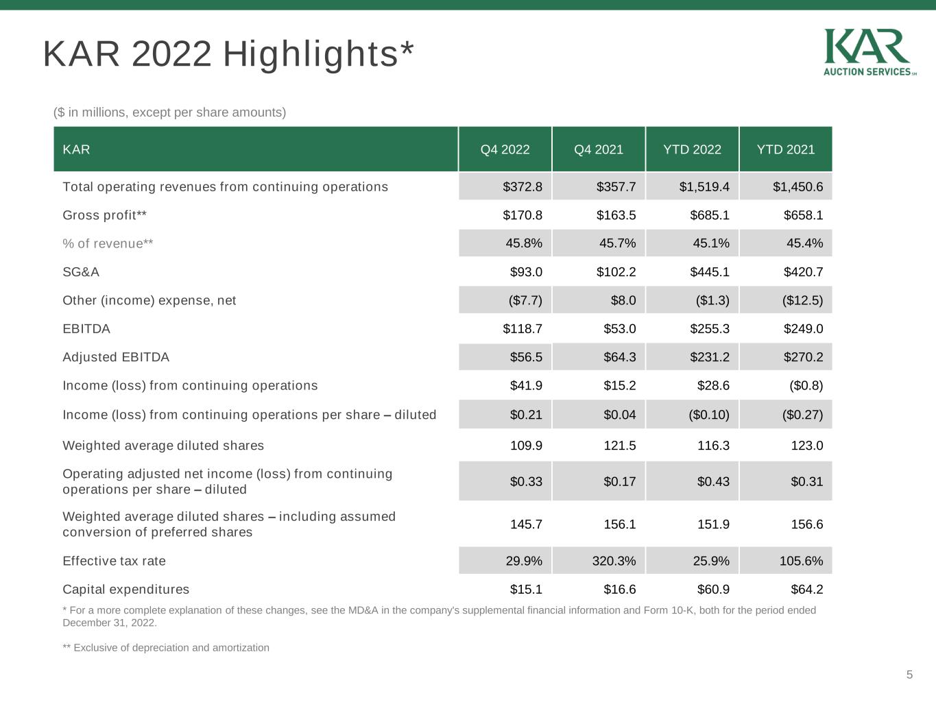Click the Weighted average diluted shares label
The height and width of the screenshot is (702, 936).
163,446
